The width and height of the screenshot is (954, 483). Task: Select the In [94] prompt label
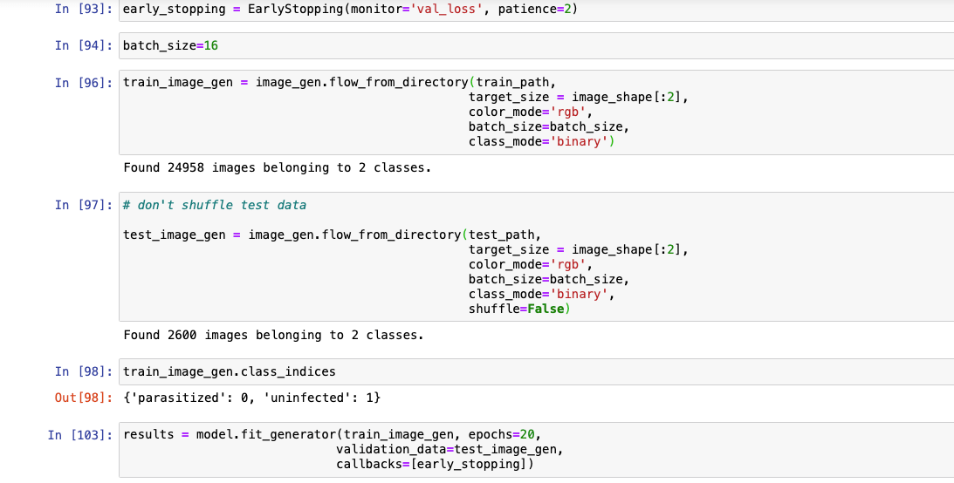click(x=83, y=45)
